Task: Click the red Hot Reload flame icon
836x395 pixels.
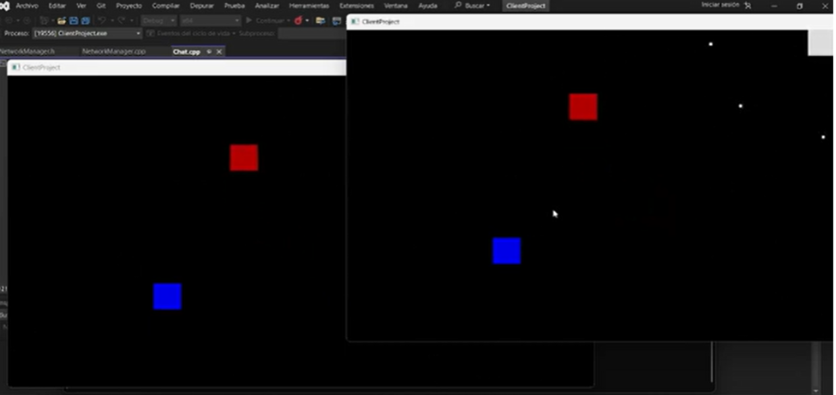Action: pyautogui.click(x=298, y=20)
